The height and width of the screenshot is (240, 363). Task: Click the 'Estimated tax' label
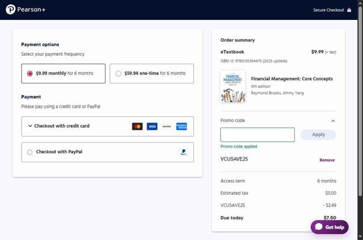(x=234, y=193)
